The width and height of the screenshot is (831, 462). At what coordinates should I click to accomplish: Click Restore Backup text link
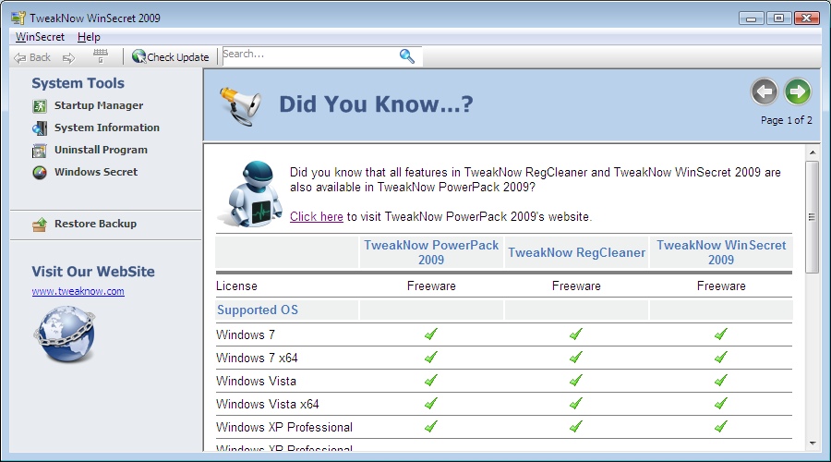tap(95, 224)
